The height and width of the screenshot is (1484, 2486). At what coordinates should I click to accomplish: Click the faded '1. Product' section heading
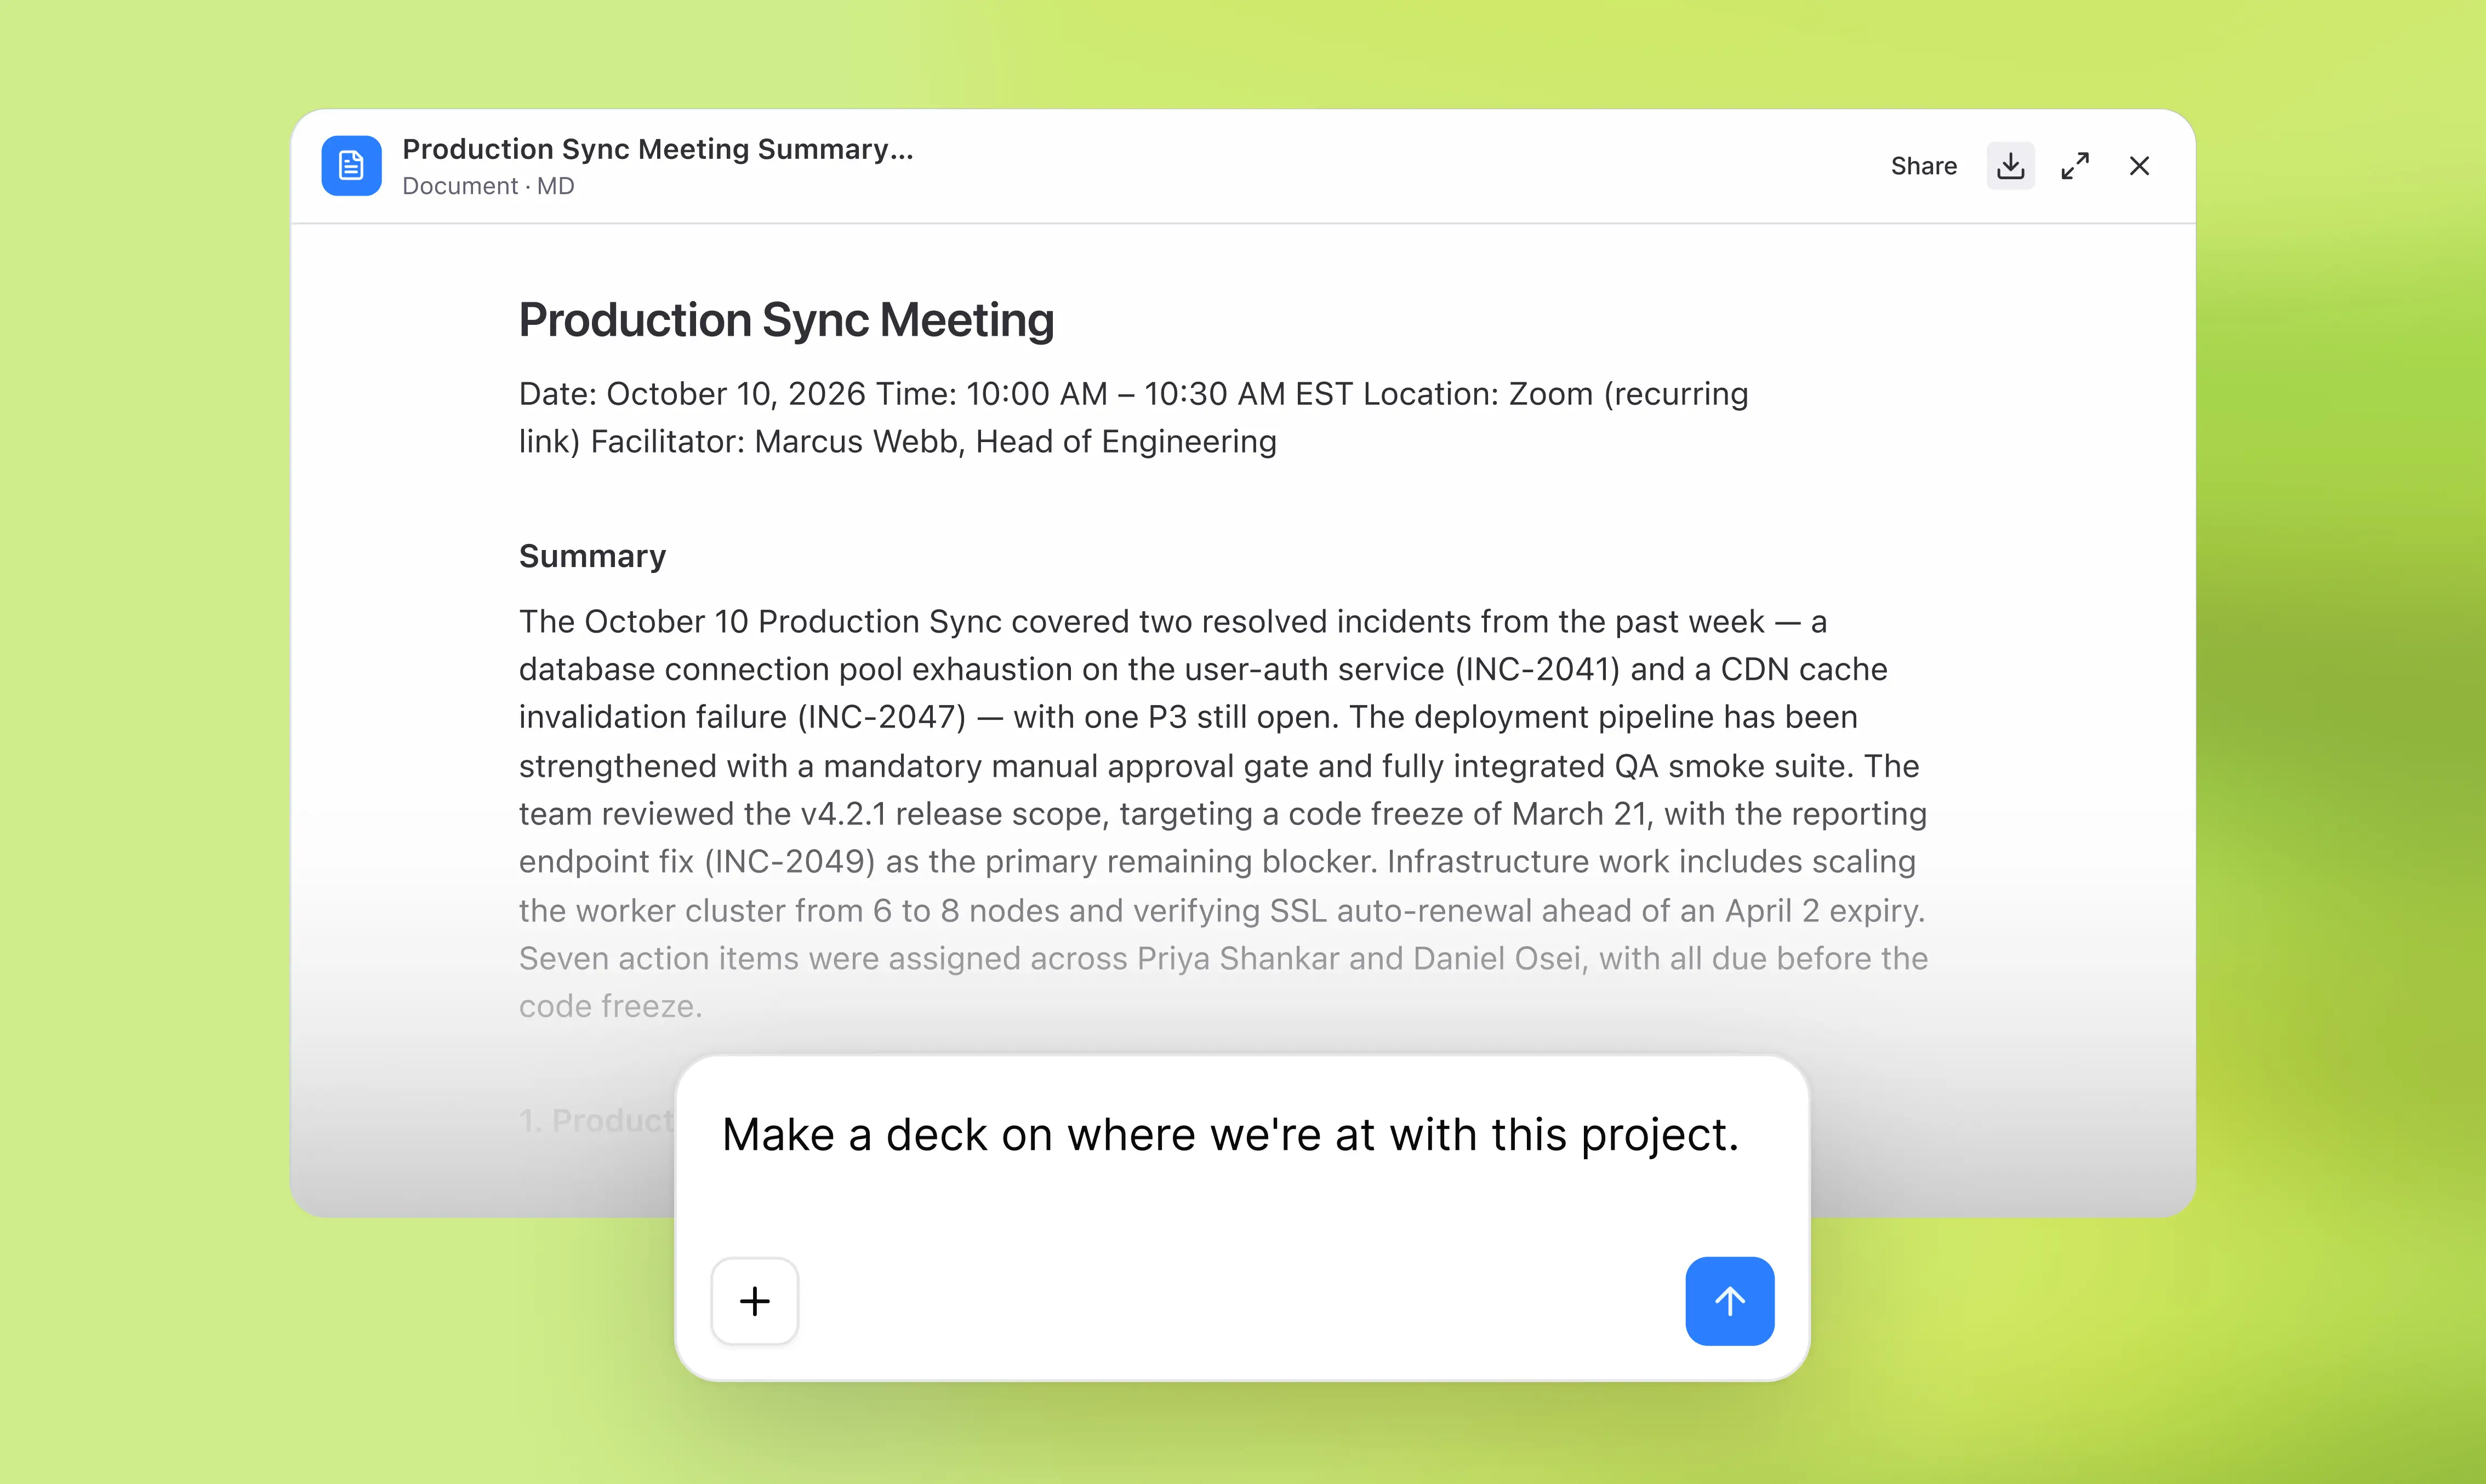click(597, 1121)
